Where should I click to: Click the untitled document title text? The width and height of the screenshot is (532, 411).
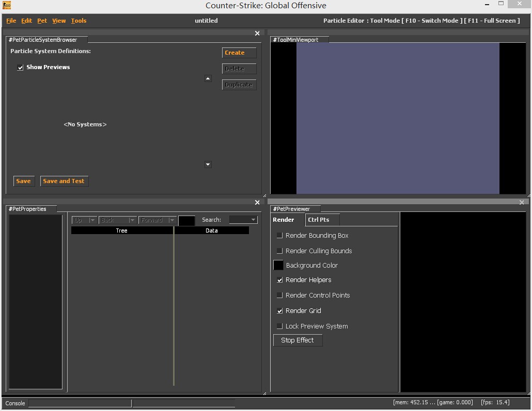[206, 21]
